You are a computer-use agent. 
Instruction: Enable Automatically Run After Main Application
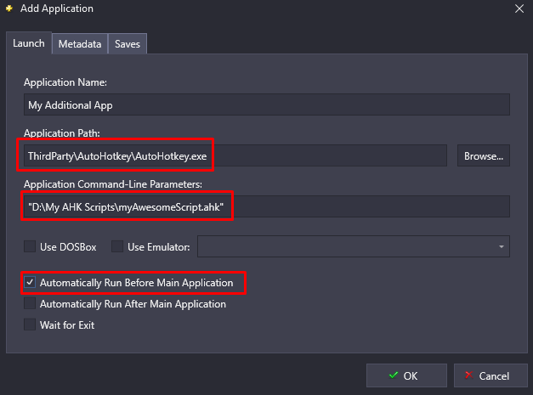[31, 304]
